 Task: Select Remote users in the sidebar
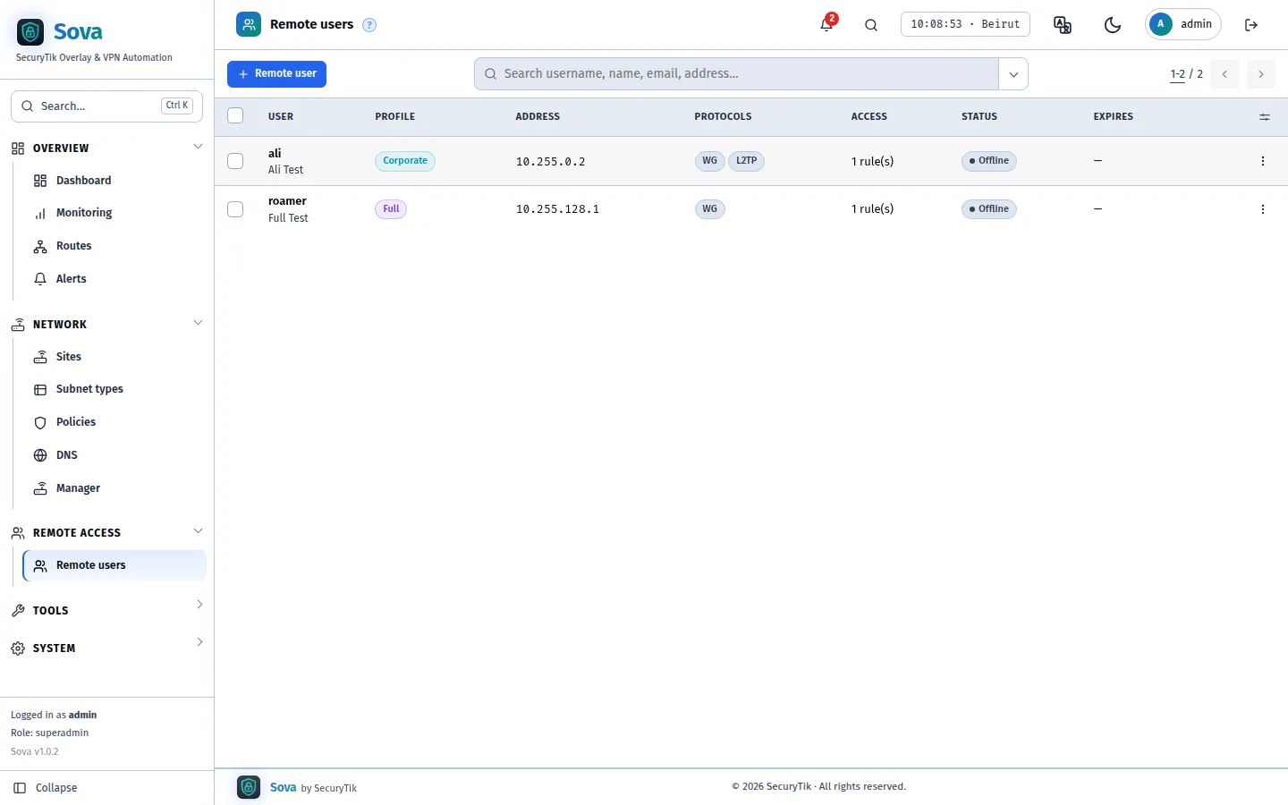tap(114, 565)
